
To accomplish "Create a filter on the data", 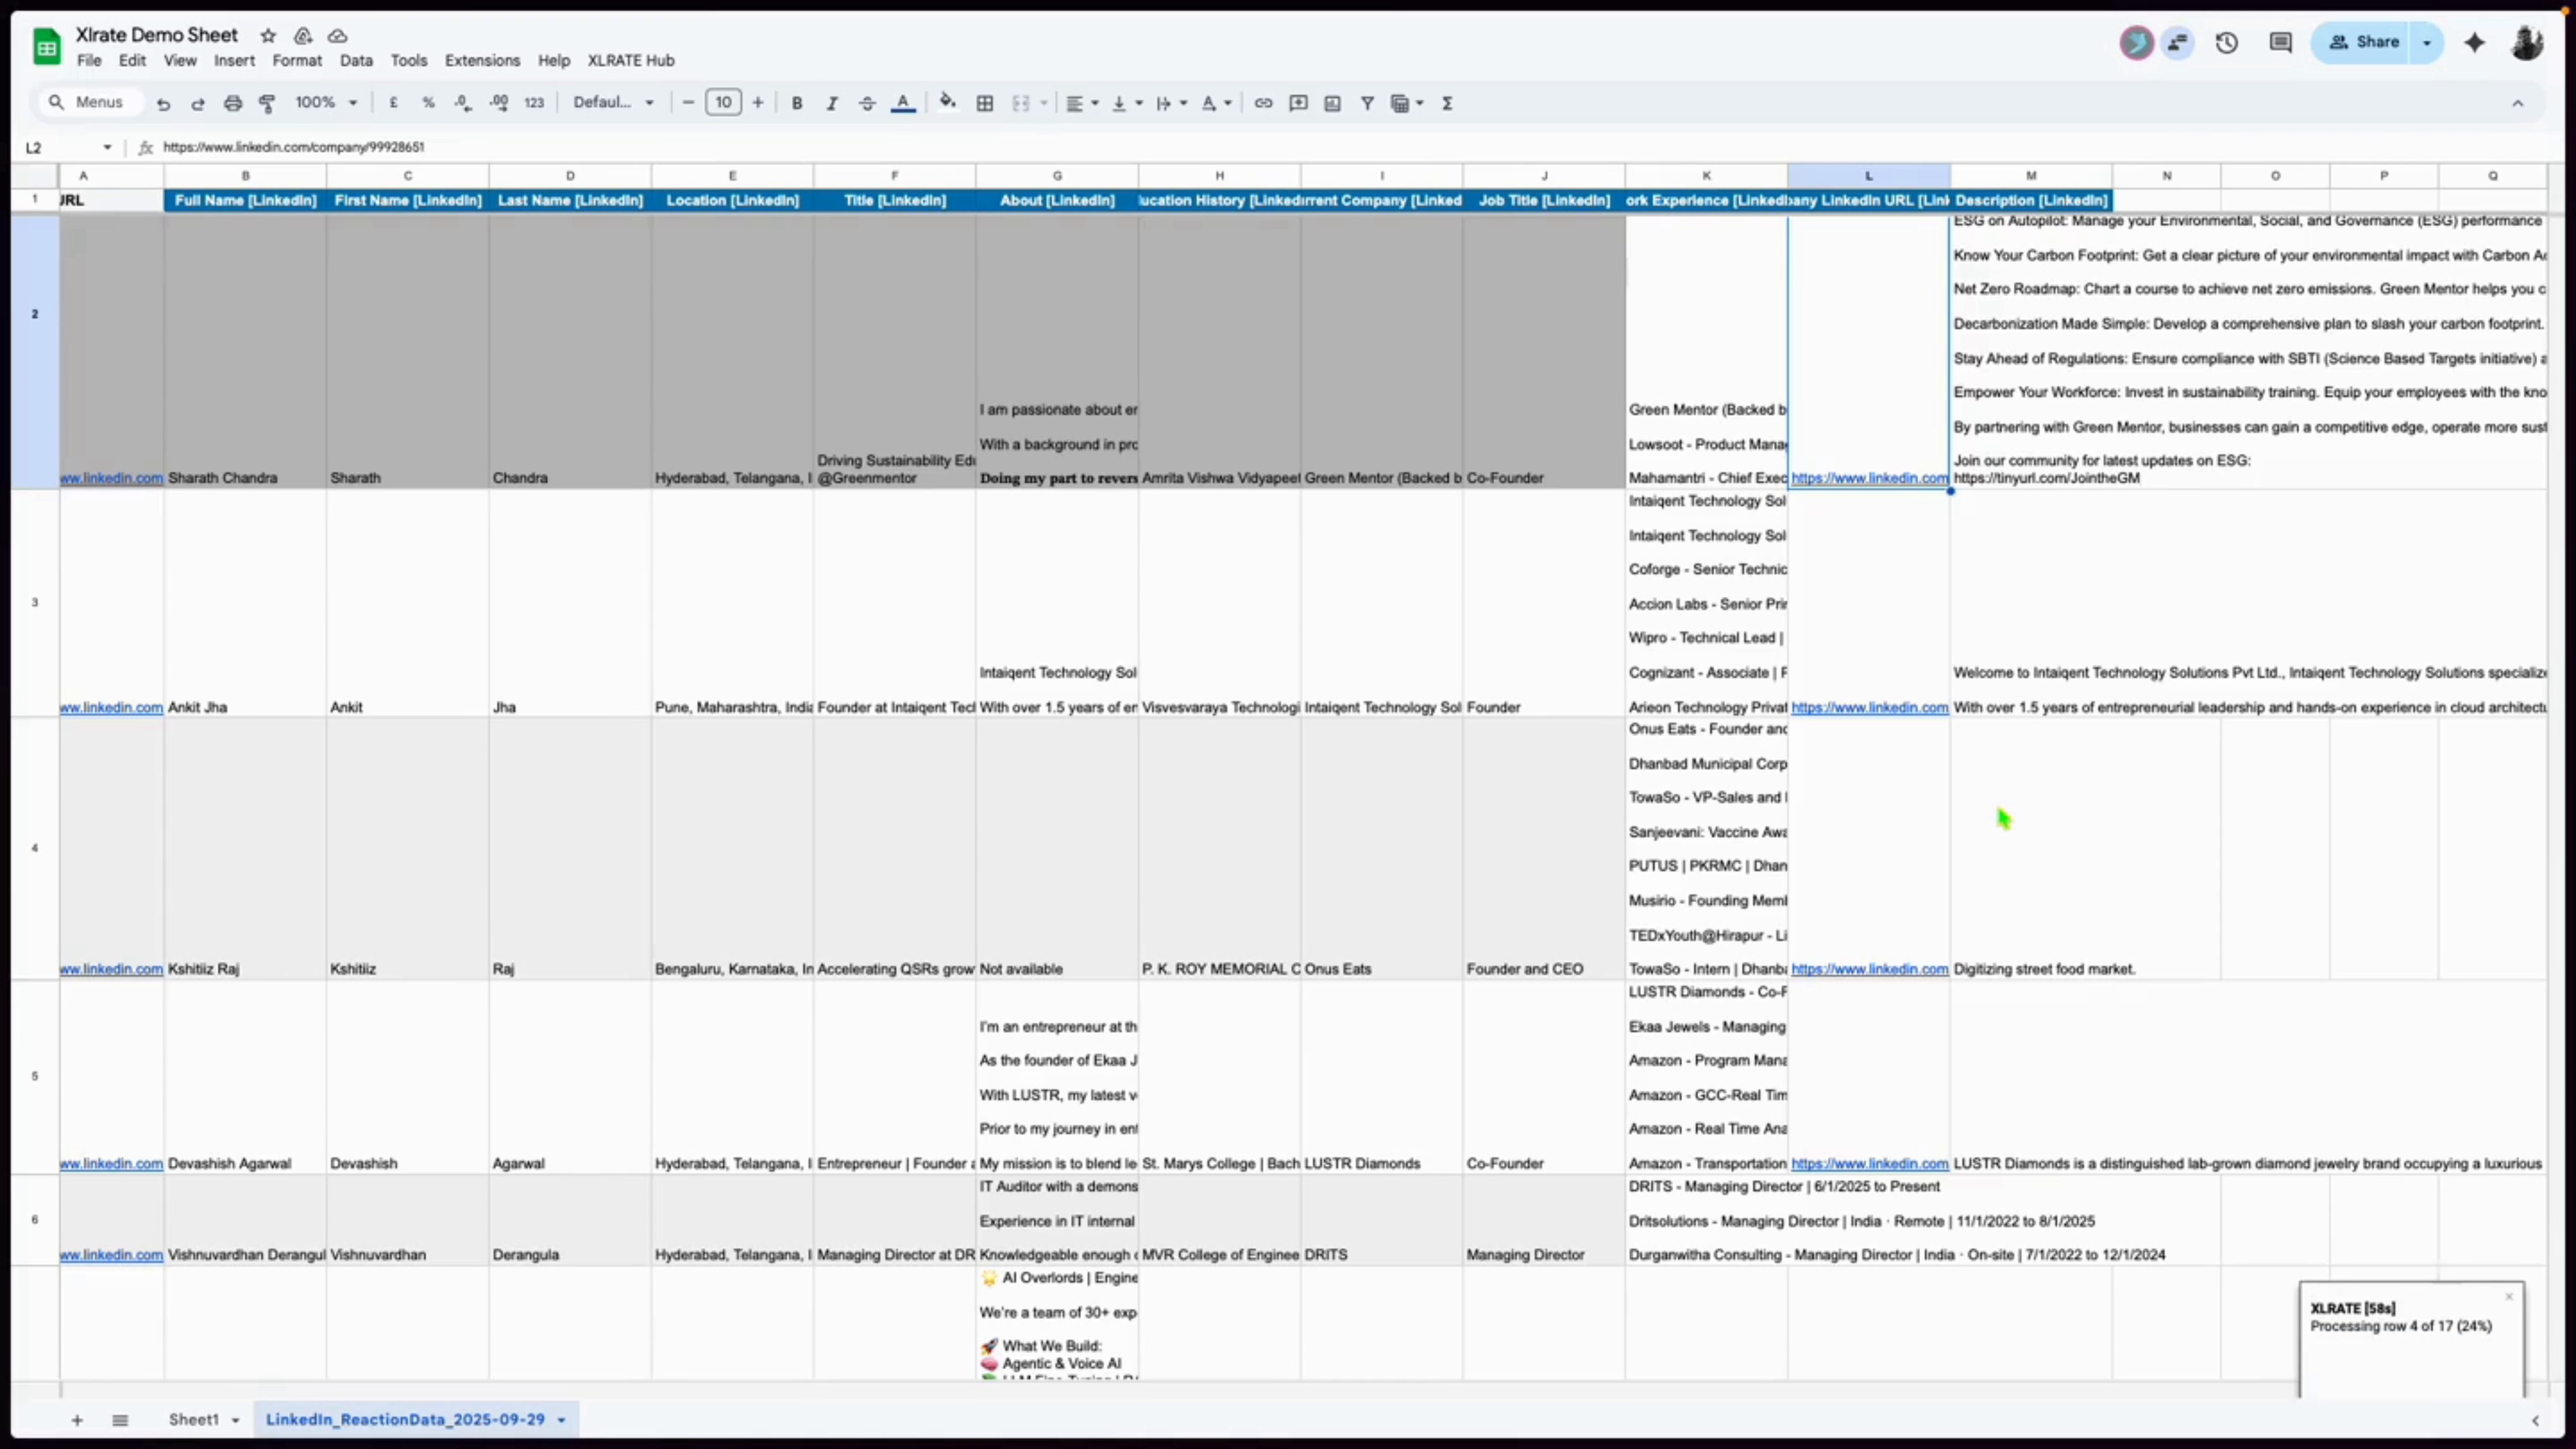I will pyautogui.click(x=1367, y=103).
